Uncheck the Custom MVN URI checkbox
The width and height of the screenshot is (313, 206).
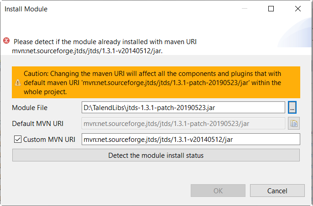(18, 139)
